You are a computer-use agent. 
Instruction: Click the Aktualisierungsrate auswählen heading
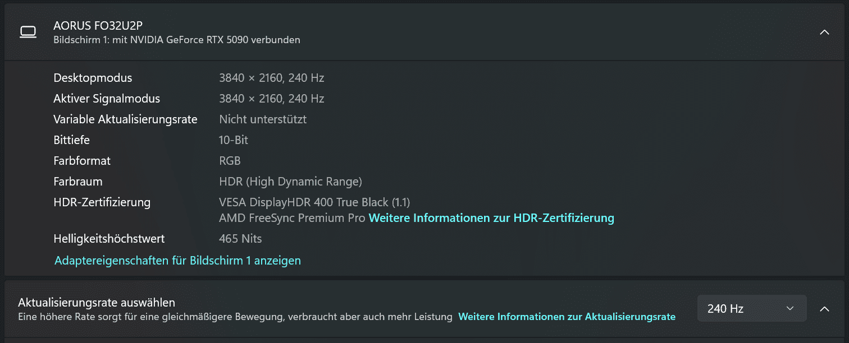(97, 303)
